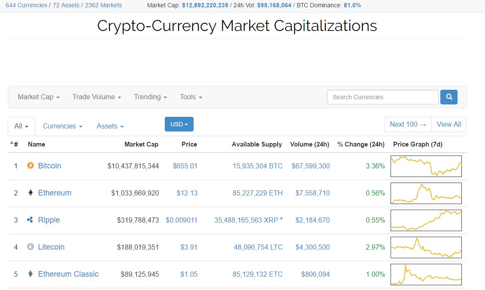Image resolution: width=485 pixels, height=290 pixels.
Task: Expand the Tools dropdown
Action: pos(191,97)
